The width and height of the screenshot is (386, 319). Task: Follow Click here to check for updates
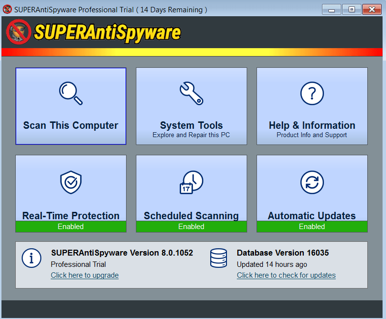click(287, 275)
